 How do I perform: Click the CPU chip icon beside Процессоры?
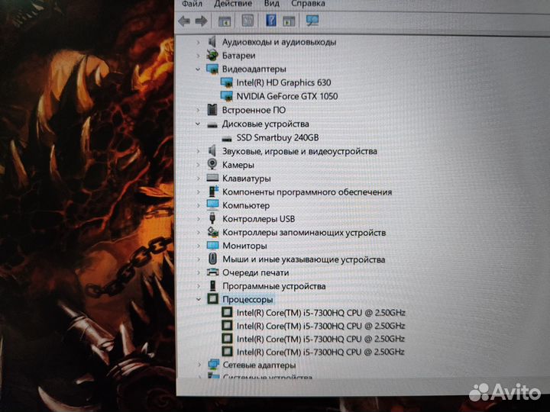pos(212,299)
